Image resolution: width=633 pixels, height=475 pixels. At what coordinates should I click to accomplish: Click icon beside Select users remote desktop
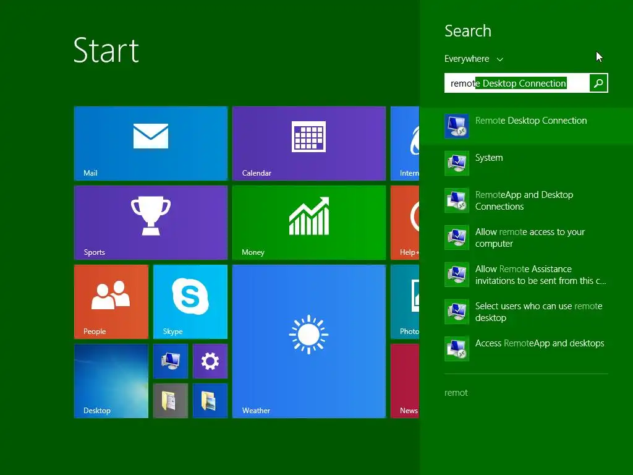[x=457, y=312]
